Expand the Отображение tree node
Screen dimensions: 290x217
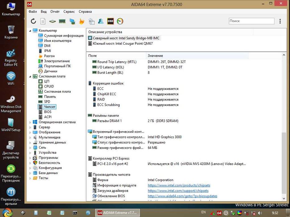pyautogui.click(x=30, y=132)
